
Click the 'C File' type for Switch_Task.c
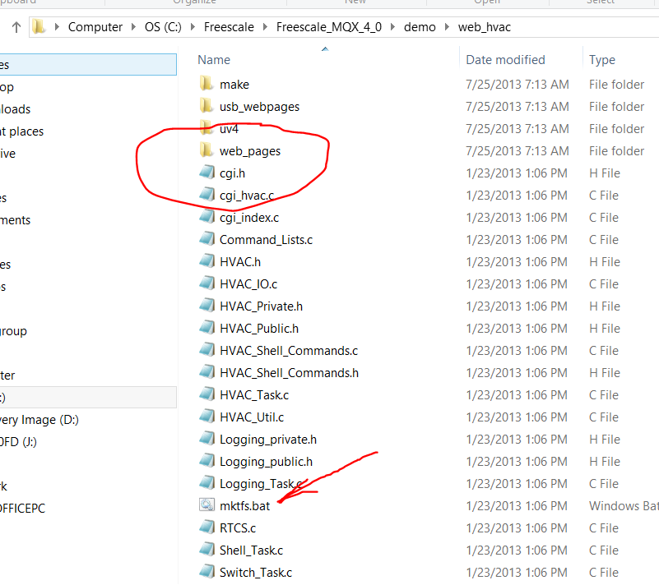pos(604,573)
